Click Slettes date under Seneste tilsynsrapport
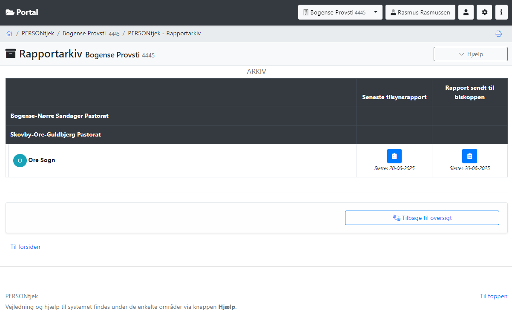The image size is (512, 322). [394, 168]
